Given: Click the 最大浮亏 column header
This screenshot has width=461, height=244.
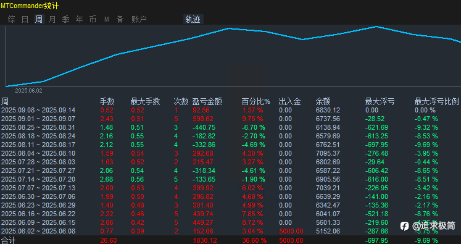Looking at the screenshot, I should [x=380, y=101].
